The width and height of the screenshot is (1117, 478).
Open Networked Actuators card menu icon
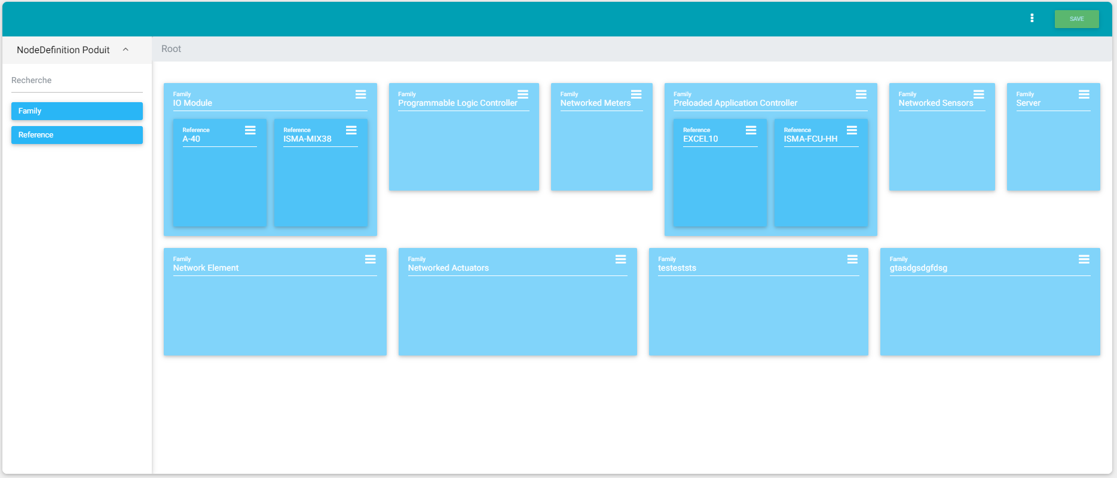620,259
